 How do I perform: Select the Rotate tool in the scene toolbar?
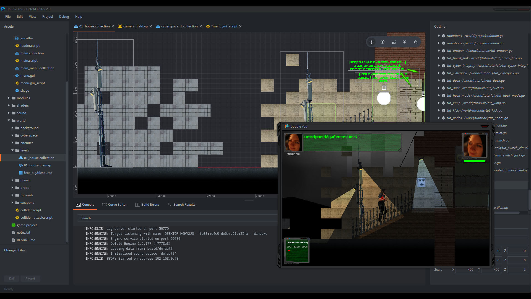tap(382, 42)
